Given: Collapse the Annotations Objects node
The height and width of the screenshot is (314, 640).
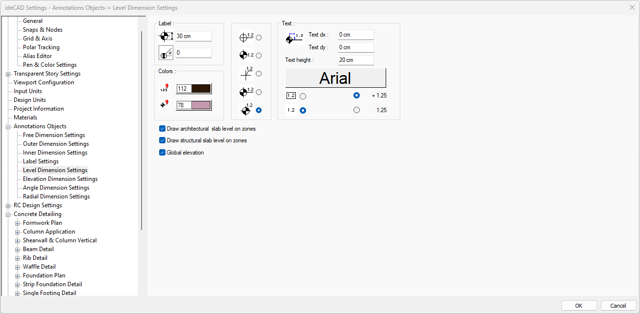Looking at the screenshot, I should [8, 127].
